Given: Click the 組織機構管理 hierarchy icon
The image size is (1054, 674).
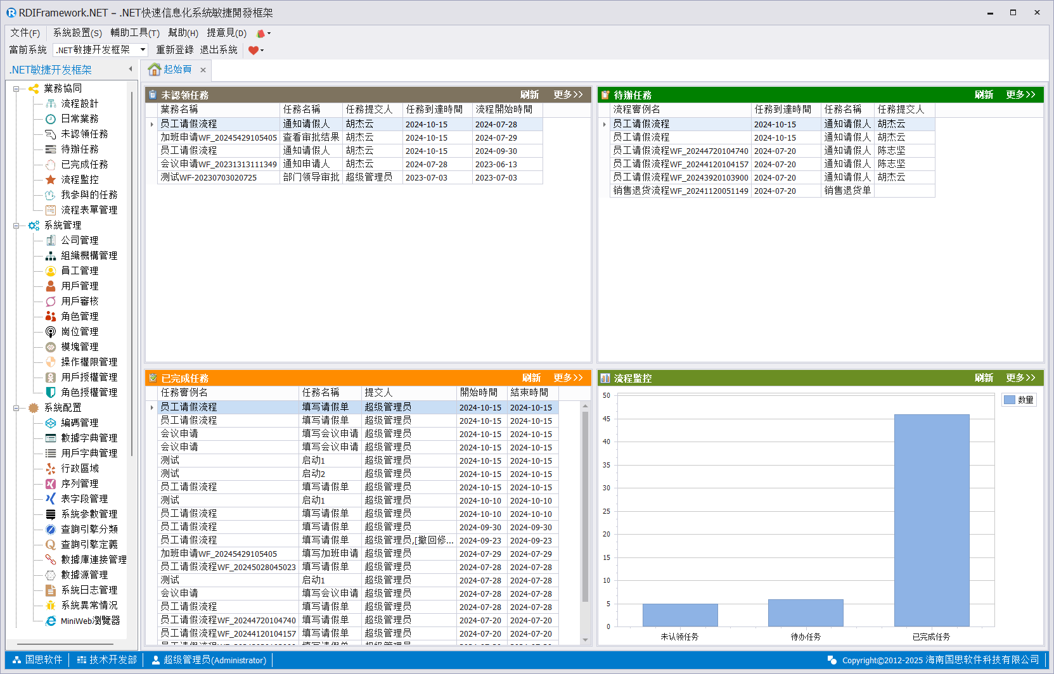Looking at the screenshot, I should [51, 256].
